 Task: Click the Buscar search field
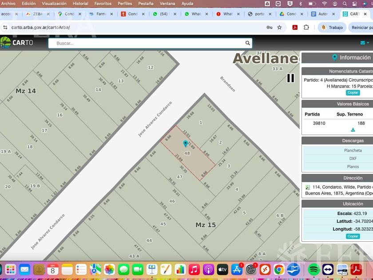coord(147,43)
